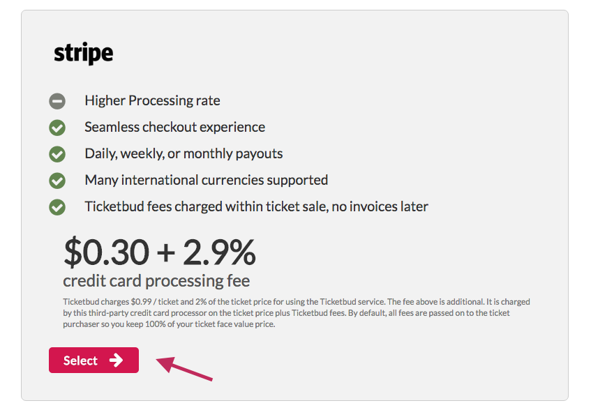Viewport: 591px width, 410px height.
Task: Choose Stripe via the word Select
Action: tap(80, 360)
